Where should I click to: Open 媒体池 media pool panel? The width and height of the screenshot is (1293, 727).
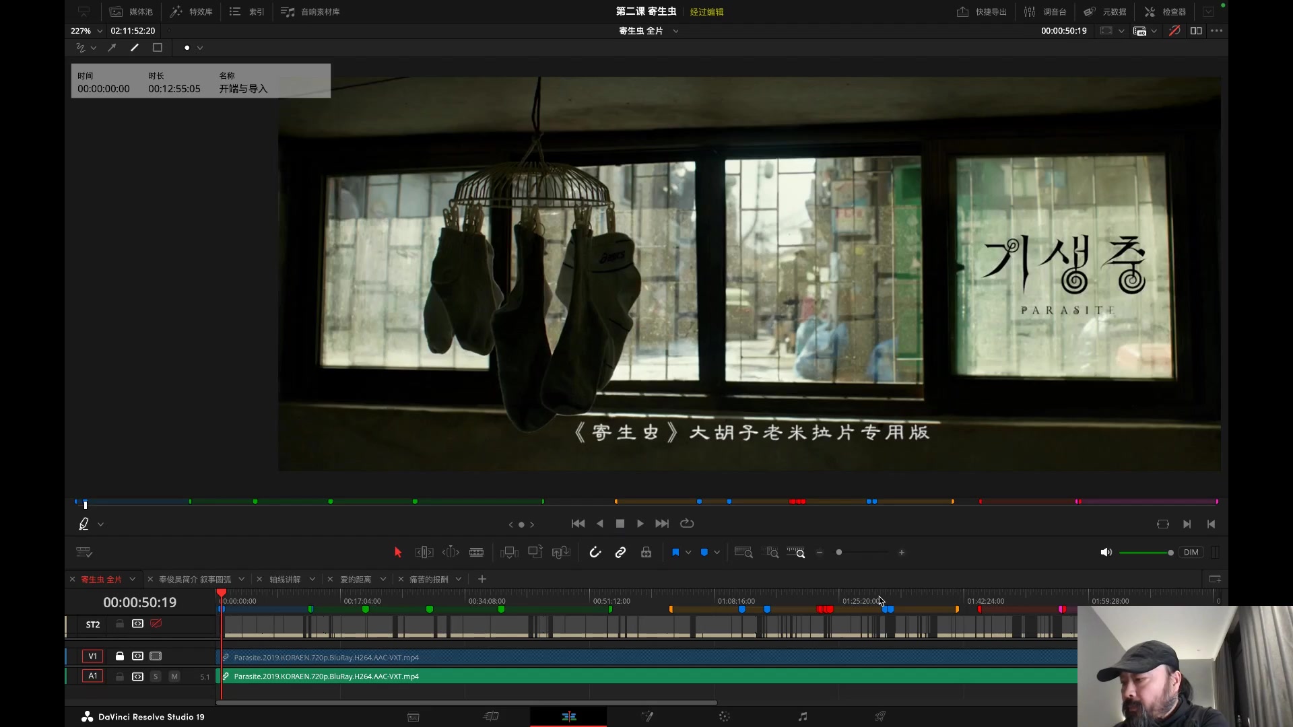[x=131, y=11]
